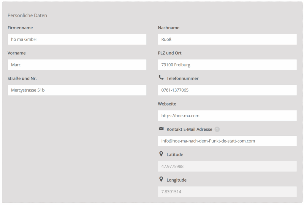Click the map pin icon beside Longitude
This screenshot has width=304, height=205.
point(161,179)
